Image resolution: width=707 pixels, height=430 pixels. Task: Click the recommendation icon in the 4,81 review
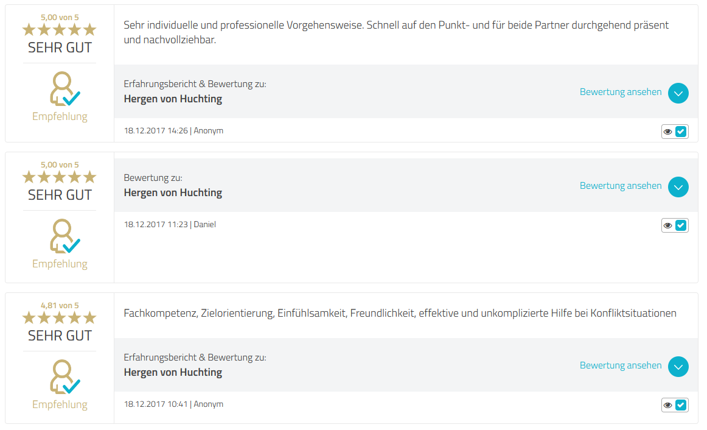[63, 377]
